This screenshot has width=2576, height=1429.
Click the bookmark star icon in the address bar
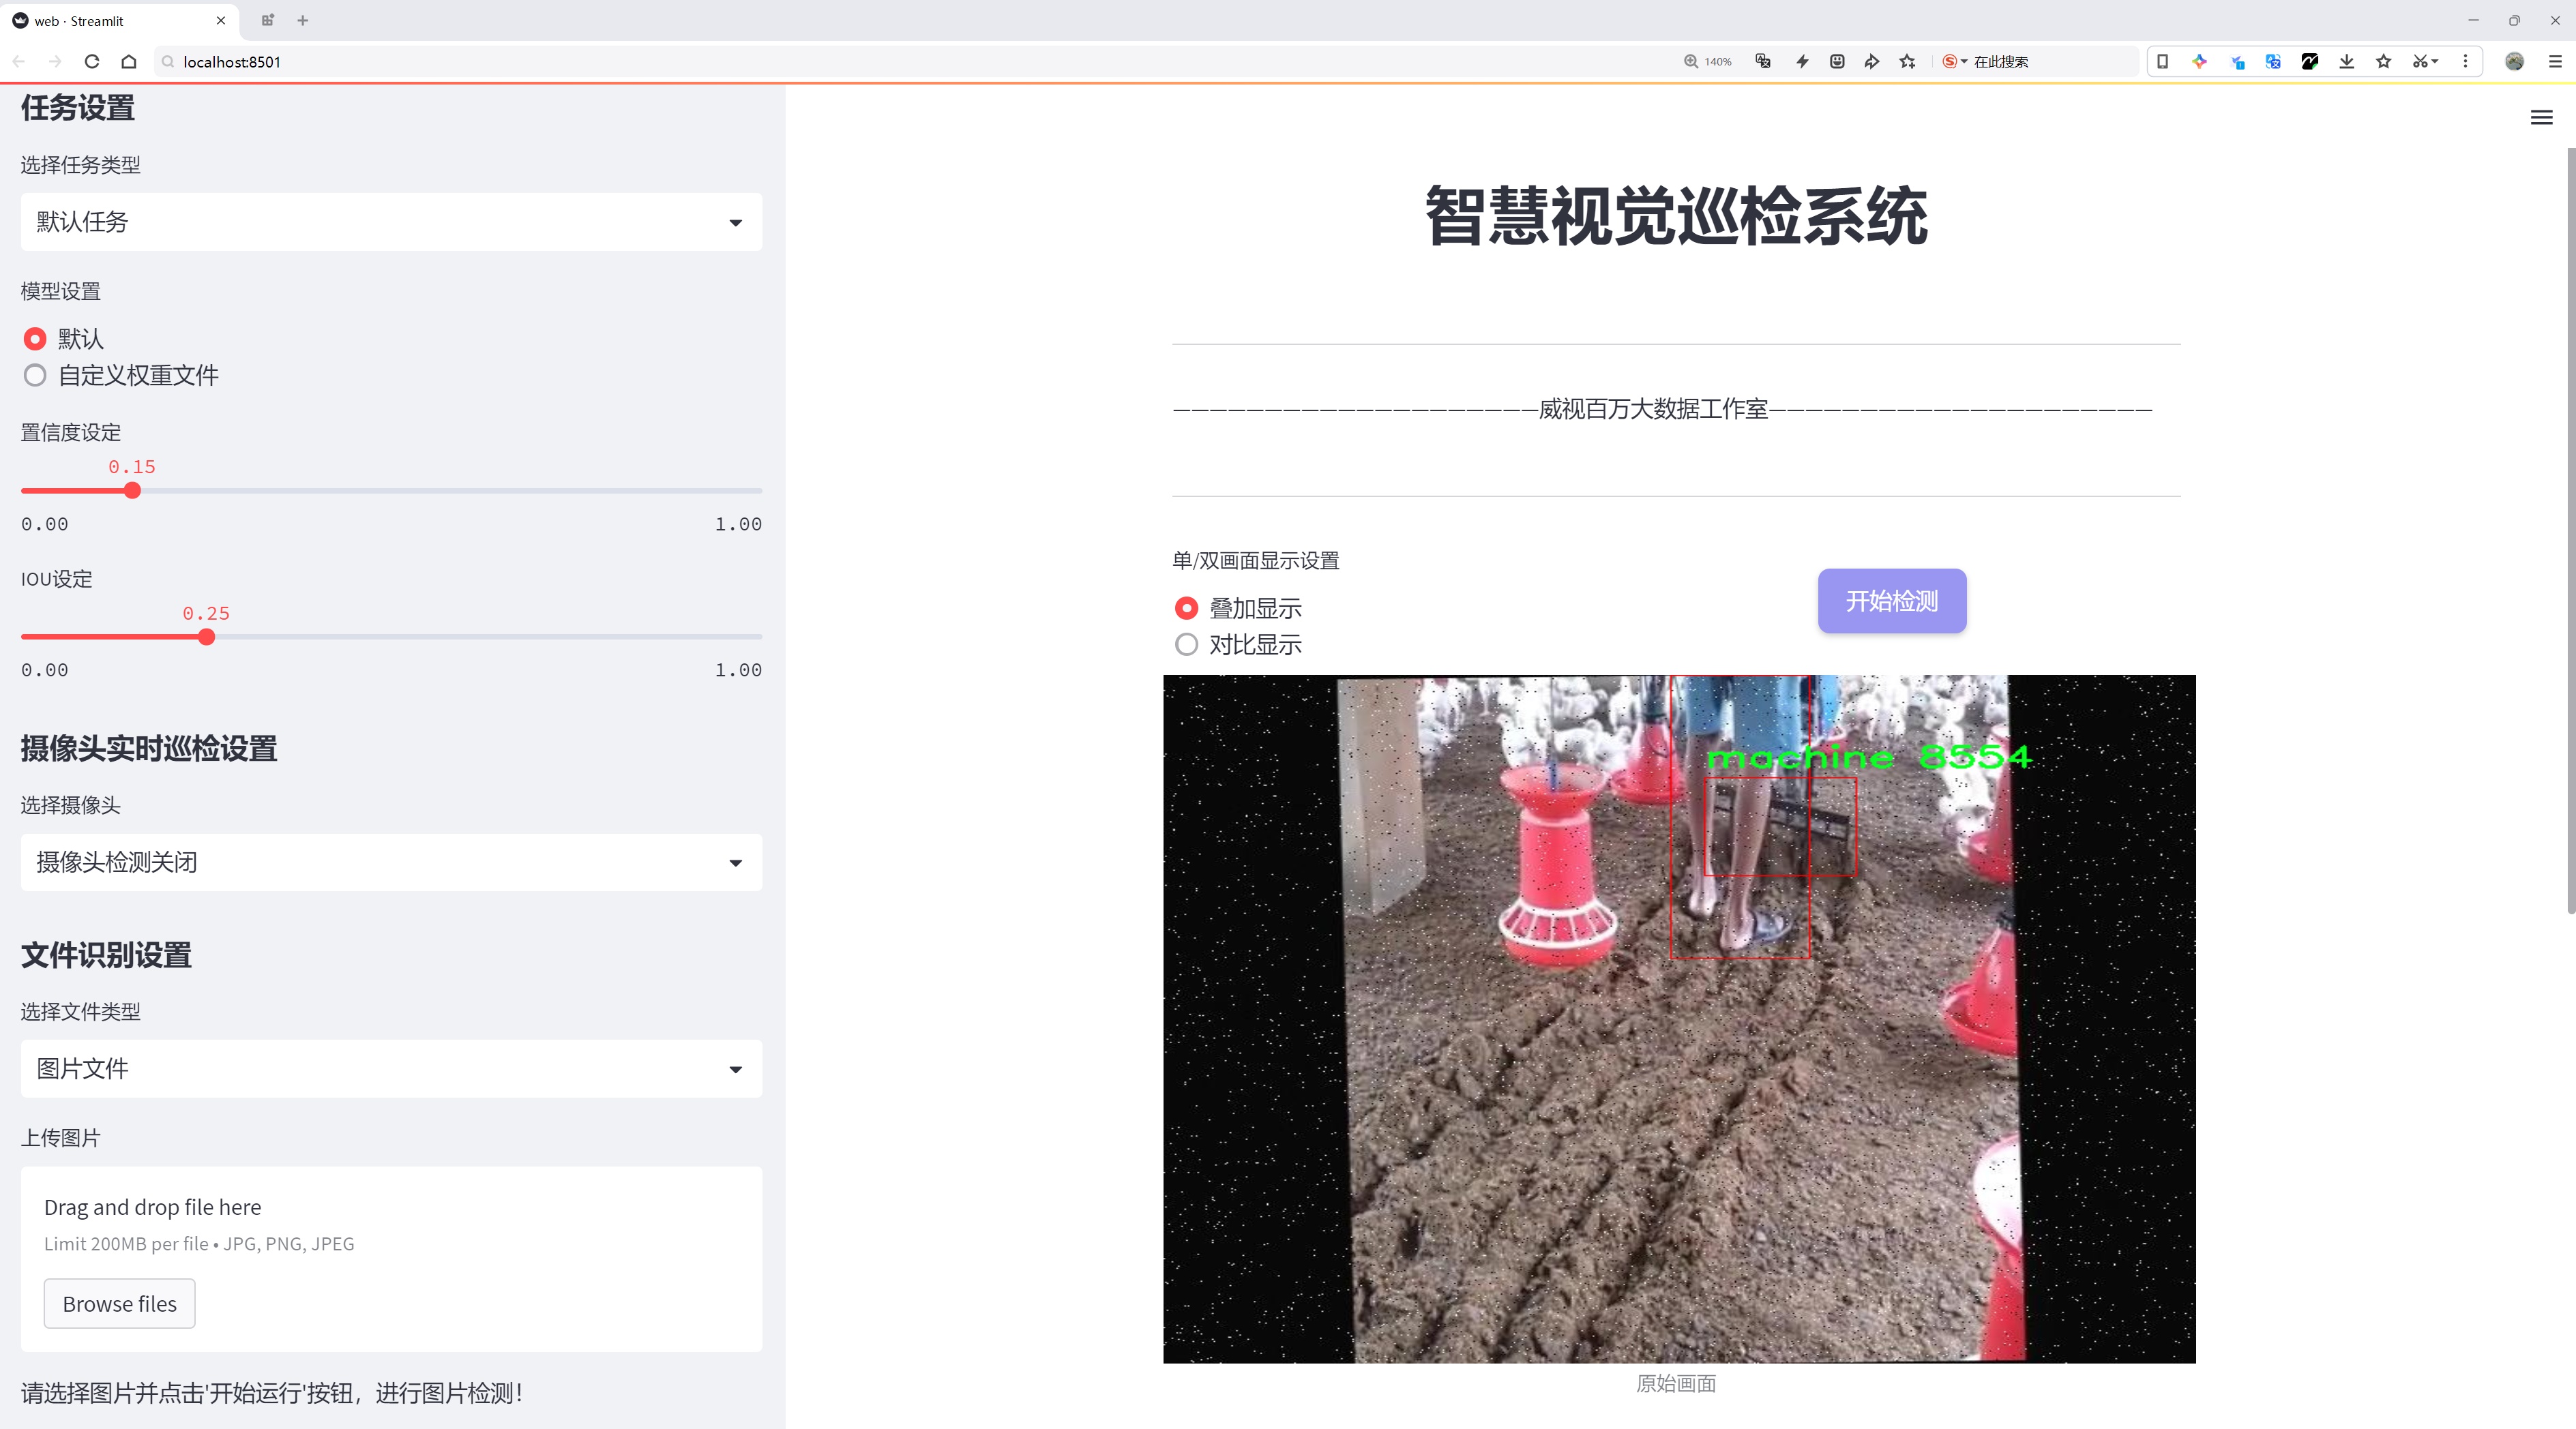pyautogui.click(x=1906, y=61)
